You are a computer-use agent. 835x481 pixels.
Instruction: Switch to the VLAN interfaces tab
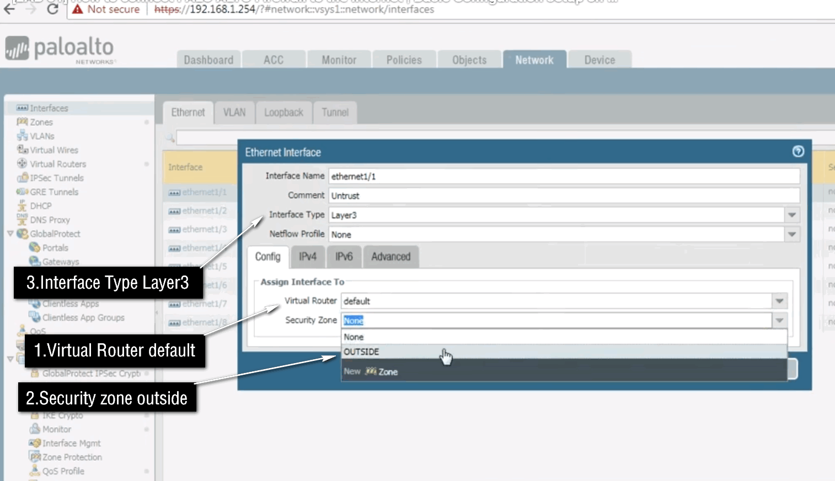(234, 112)
